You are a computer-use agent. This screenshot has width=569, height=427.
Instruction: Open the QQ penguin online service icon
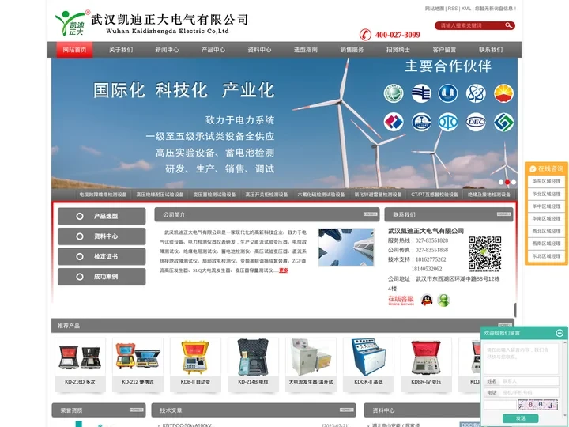[x=427, y=300]
